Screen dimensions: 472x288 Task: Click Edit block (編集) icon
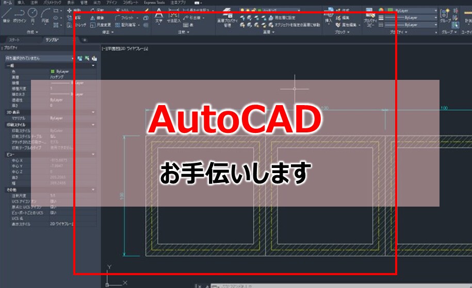pos(342,18)
